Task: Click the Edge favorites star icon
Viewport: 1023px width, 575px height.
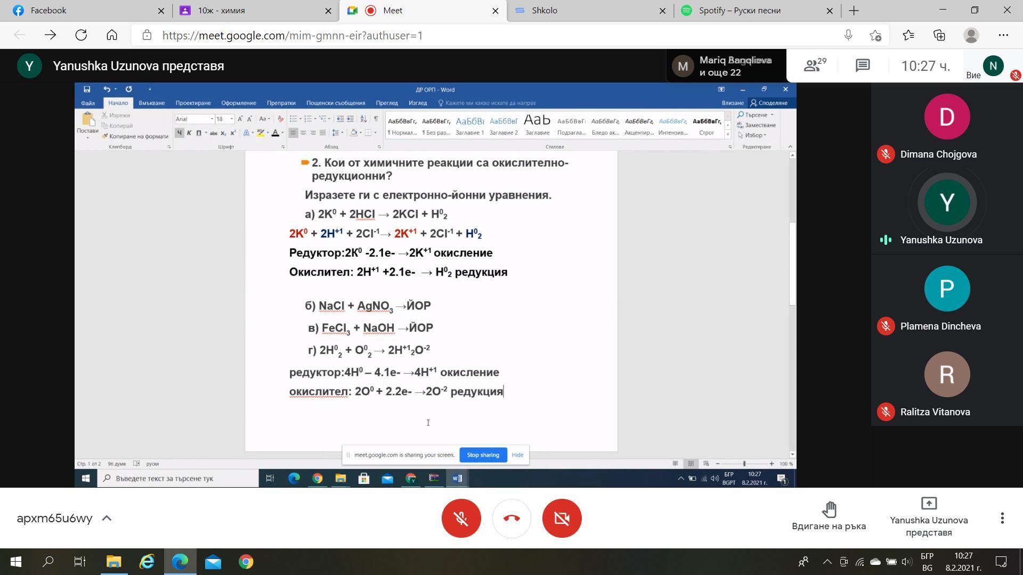Action: coord(908,36)
